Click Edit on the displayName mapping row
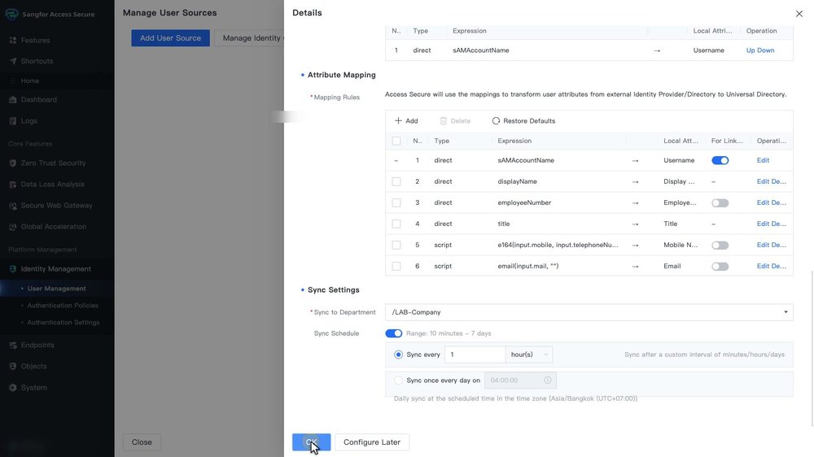 pos(763,181)
